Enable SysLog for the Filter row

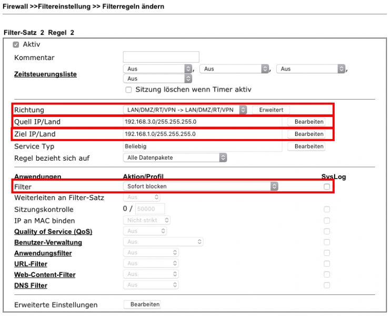tap(327, 186)
